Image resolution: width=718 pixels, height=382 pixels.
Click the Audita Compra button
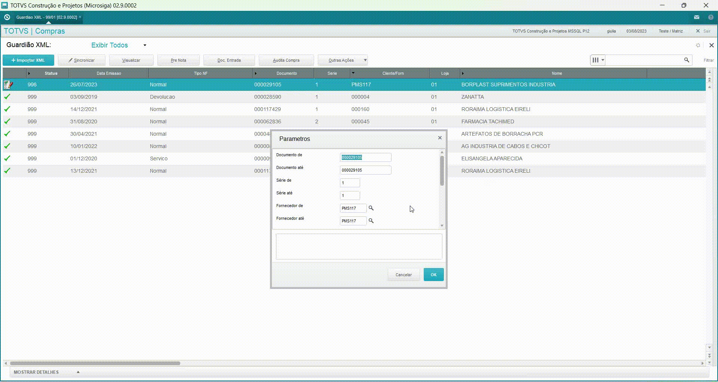pos(286,60)
